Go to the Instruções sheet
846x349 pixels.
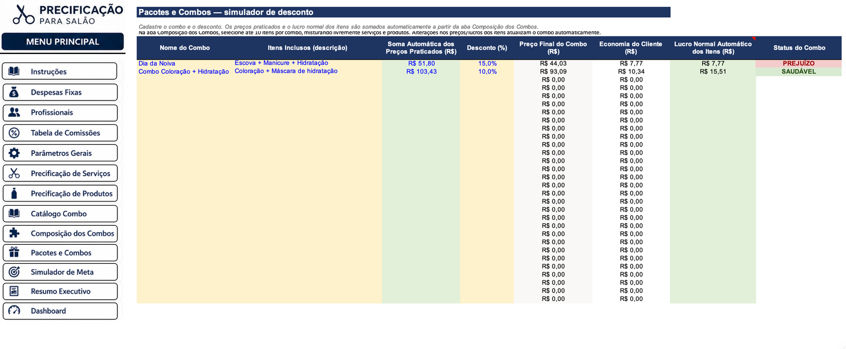(x=60, y=71)
